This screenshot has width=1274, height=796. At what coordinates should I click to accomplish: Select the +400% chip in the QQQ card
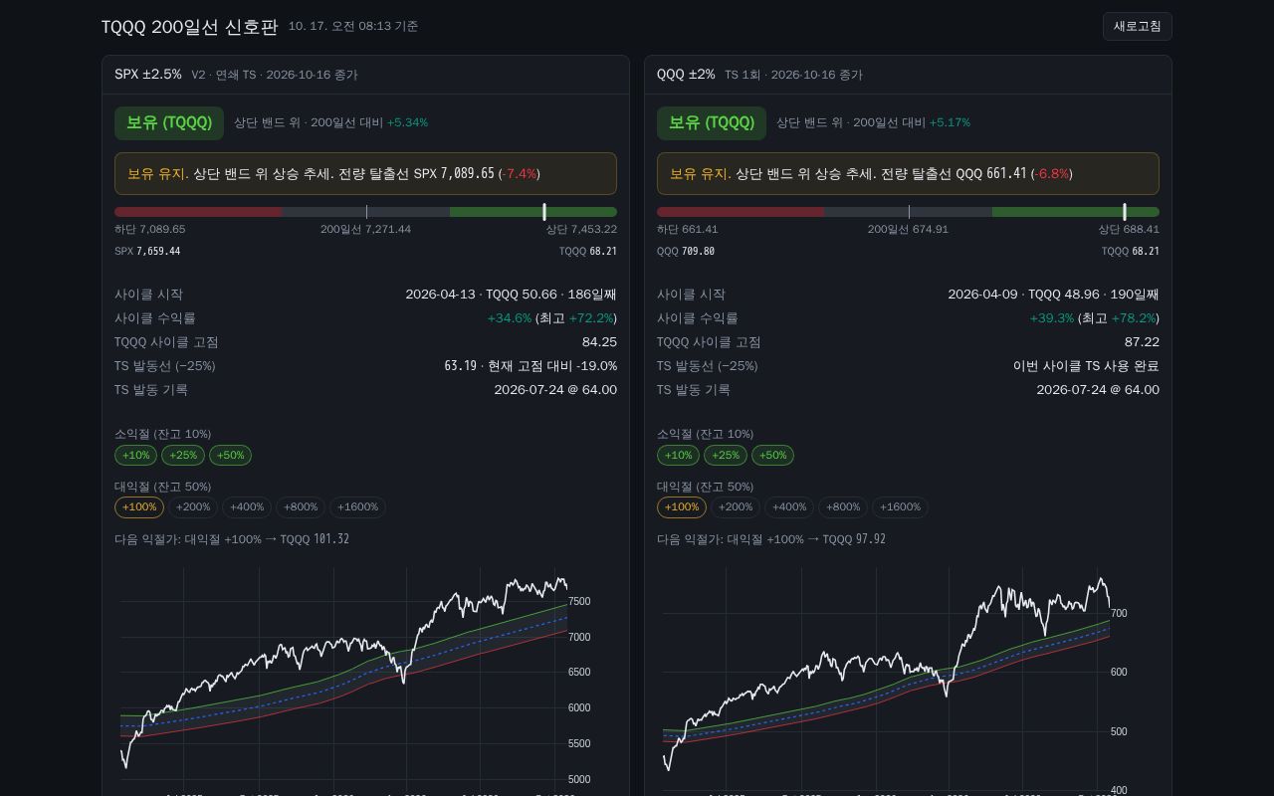789,507
